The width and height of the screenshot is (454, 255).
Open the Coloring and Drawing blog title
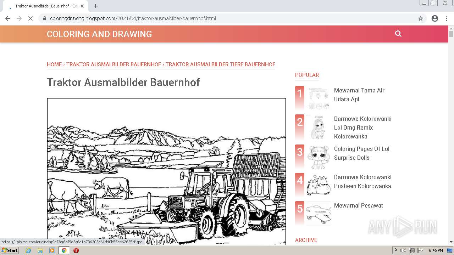[99, 34]
